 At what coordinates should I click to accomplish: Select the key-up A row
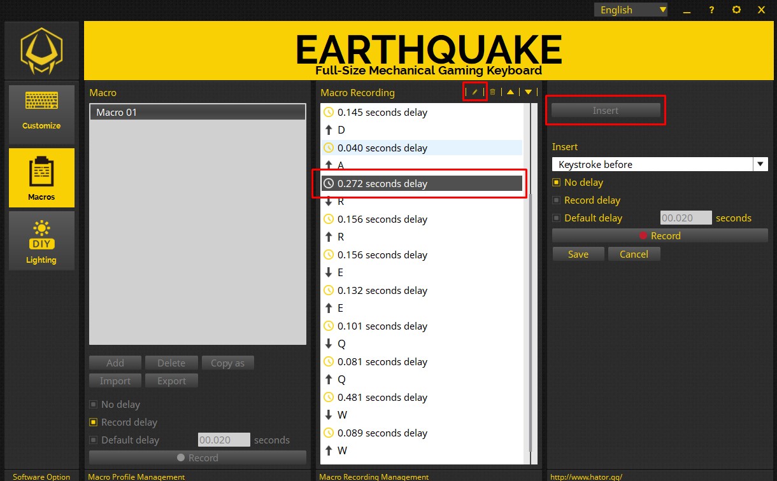pos(422,165)
